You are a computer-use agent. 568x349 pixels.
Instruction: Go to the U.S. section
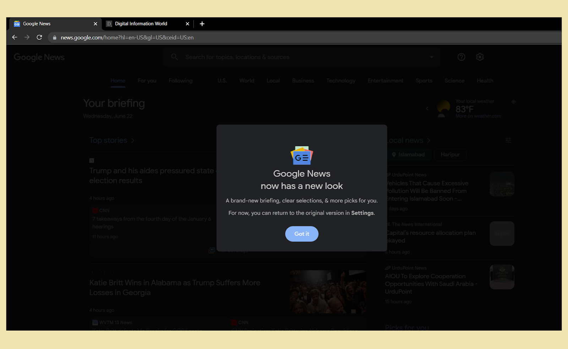[x=222, y=81]
